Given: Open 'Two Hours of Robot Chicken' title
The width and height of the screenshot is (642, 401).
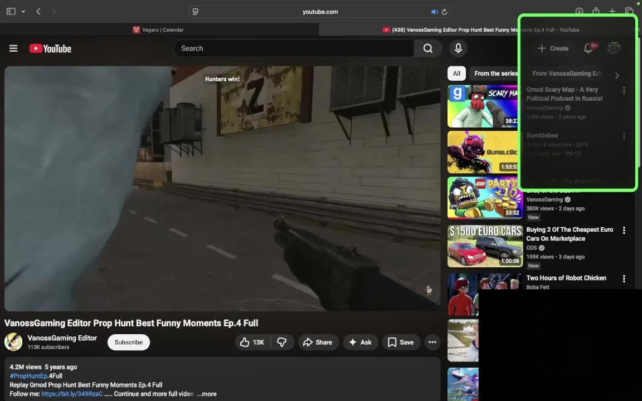Looking at the screenshot, I should click(x=566, y=278).
